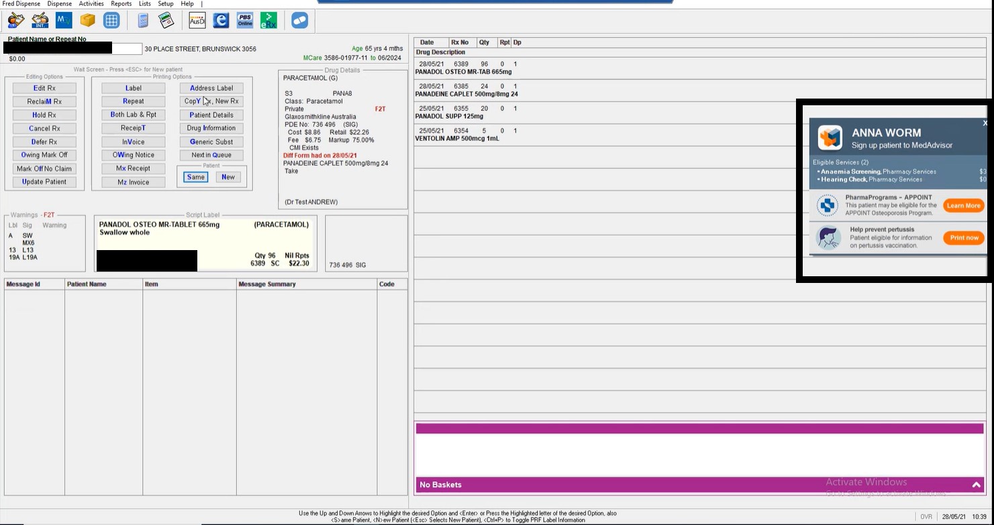This screenshot has width=994, height=525.
Task: Open the patient dispense clipboard icon
Action: (x=15, y=20)
